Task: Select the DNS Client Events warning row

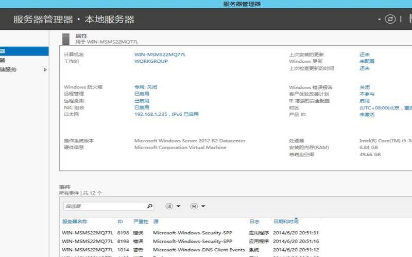Action: [191, 250]
